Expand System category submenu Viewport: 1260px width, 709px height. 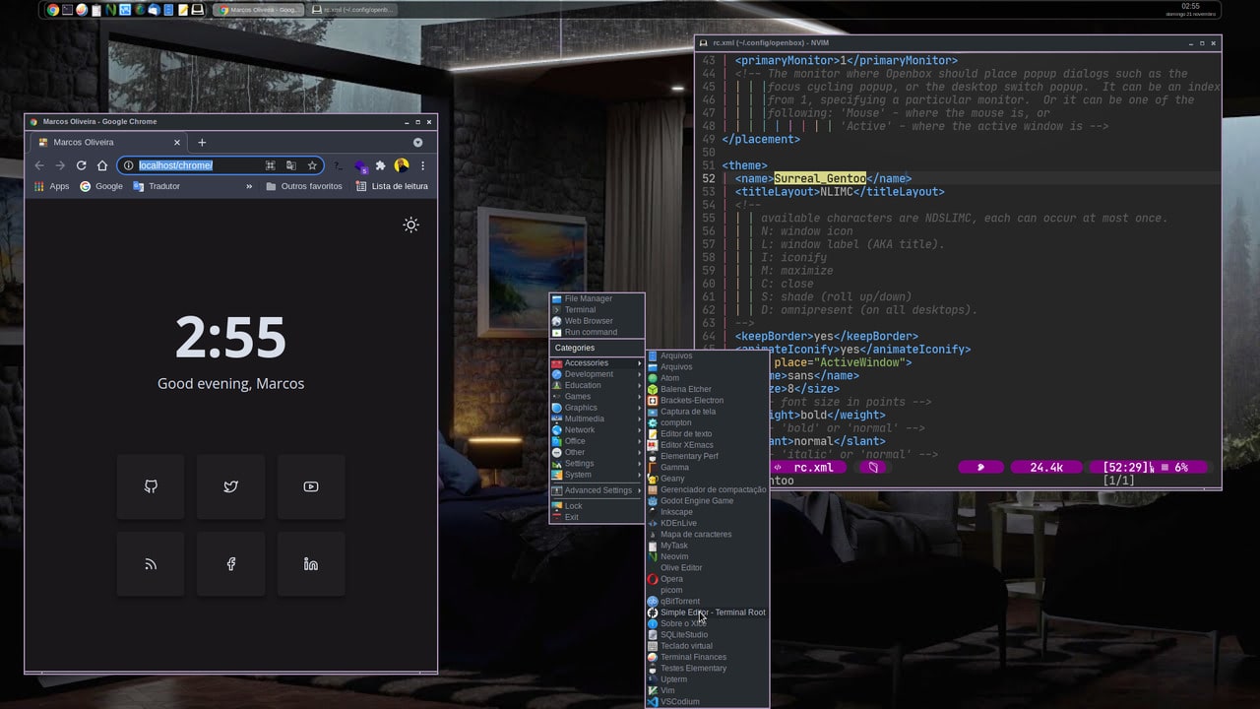[x=597, y=475]
